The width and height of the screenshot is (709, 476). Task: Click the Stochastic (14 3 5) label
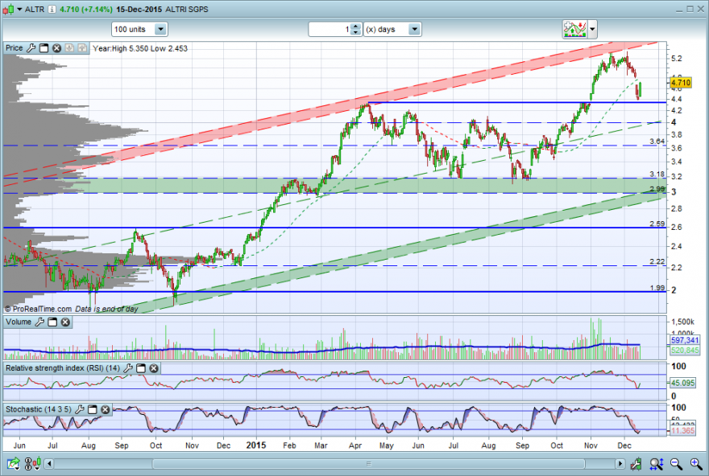pyautogui.click(x=39, y=409)
